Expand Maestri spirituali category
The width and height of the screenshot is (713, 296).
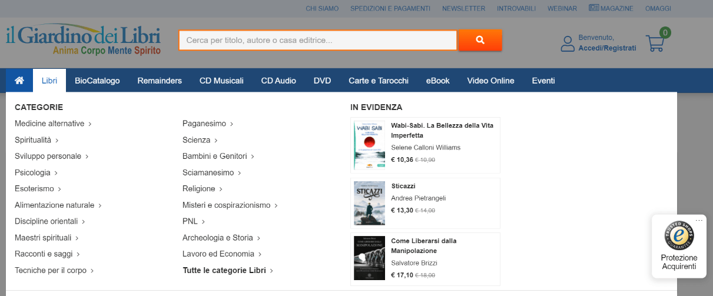[47, 238]
